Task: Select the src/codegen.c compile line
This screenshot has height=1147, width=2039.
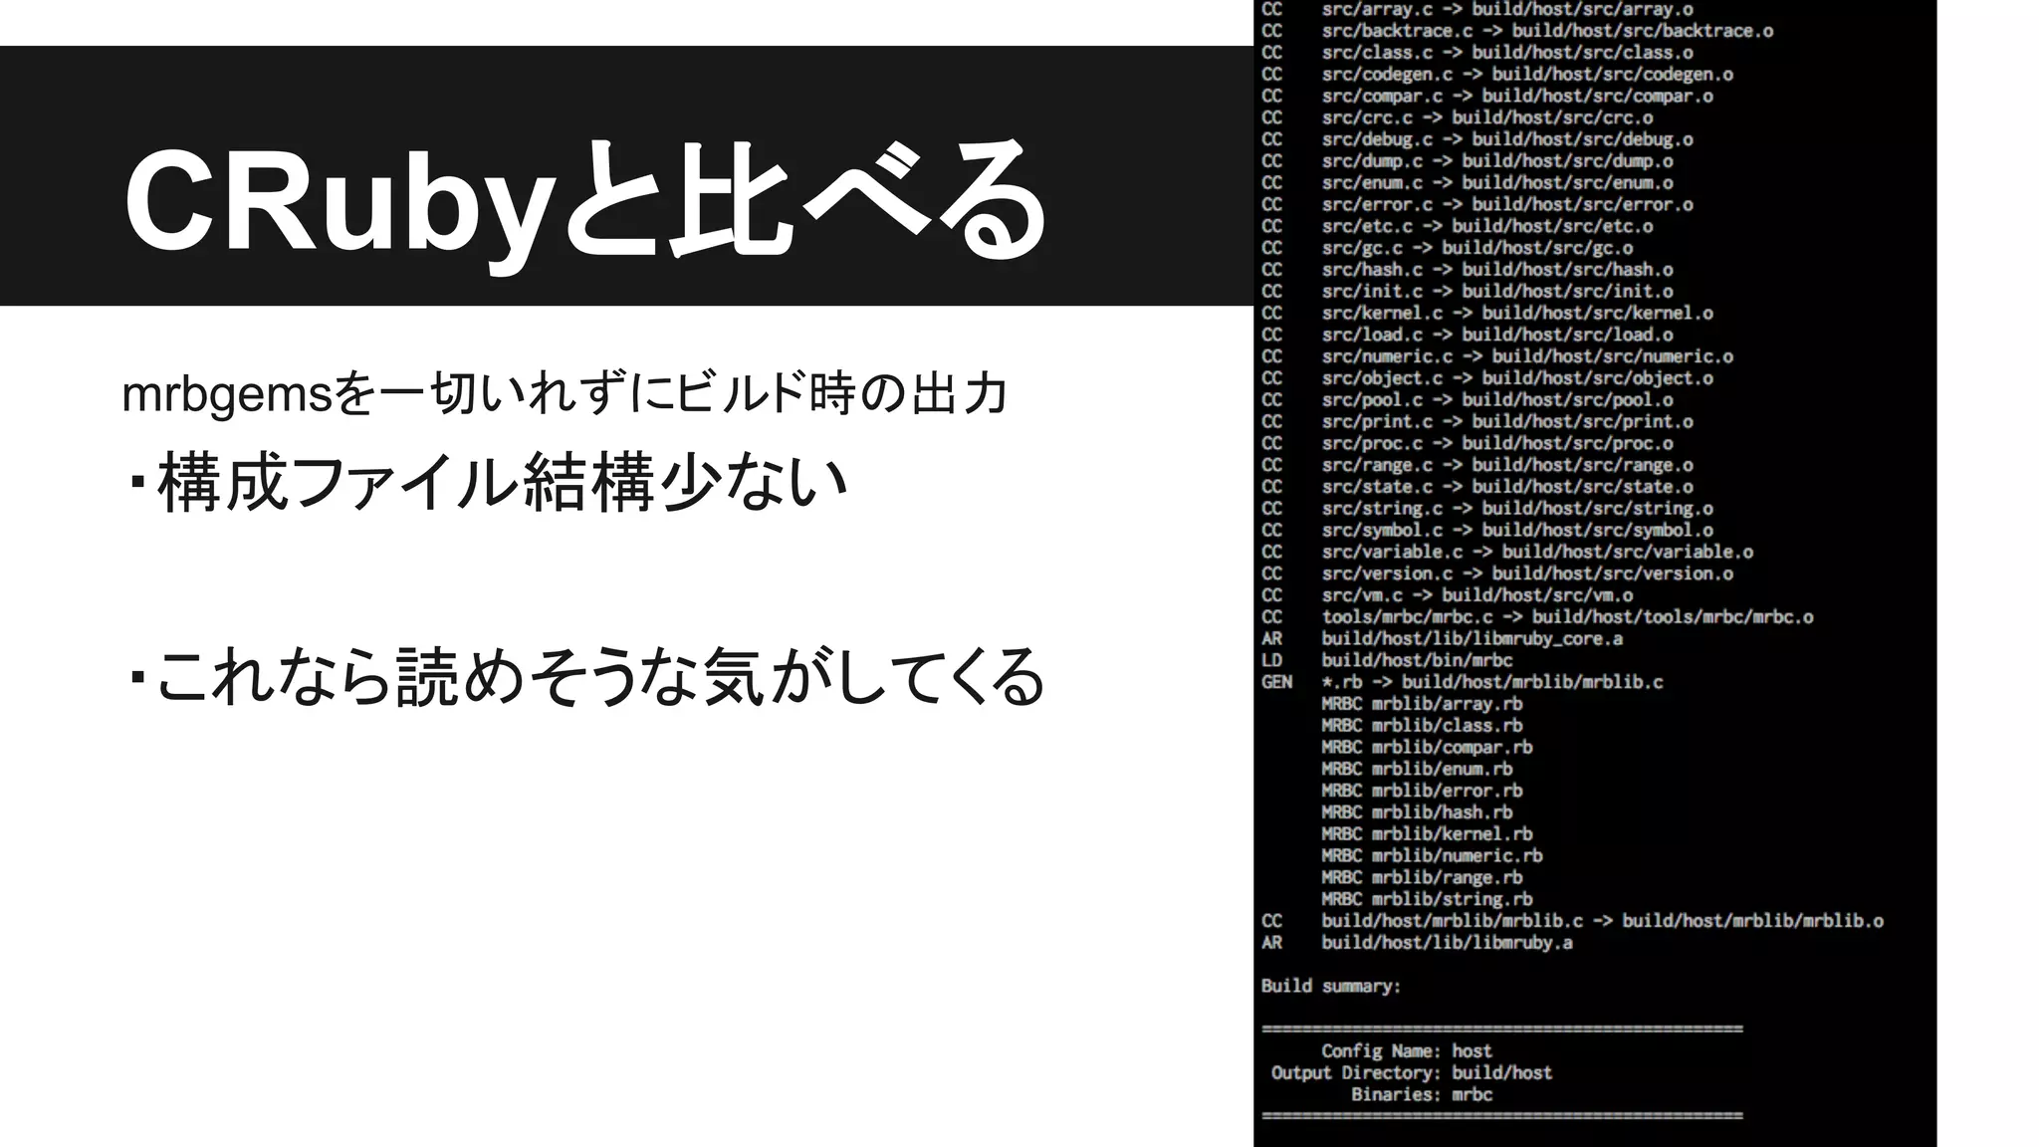Action: (x=1497, y=75)
